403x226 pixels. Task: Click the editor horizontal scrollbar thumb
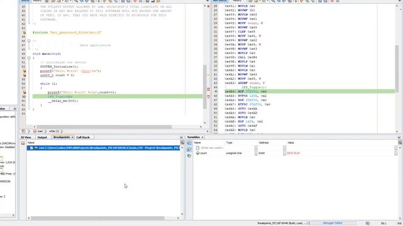coord(104,127)
